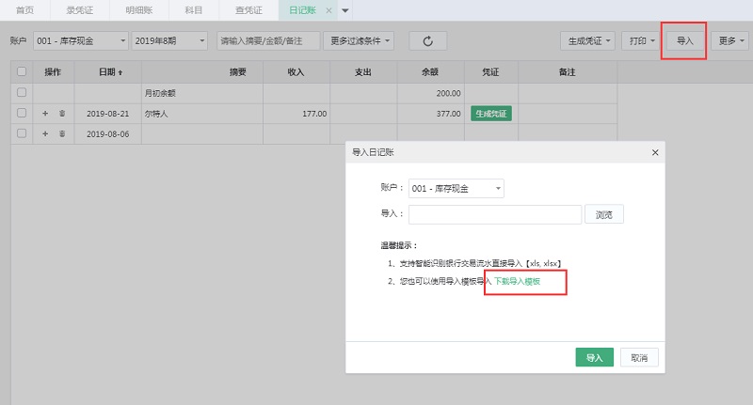Check the box for the 尔特人 entry row
The height and width of the screenshot is (405, 753).
(22, 113)
